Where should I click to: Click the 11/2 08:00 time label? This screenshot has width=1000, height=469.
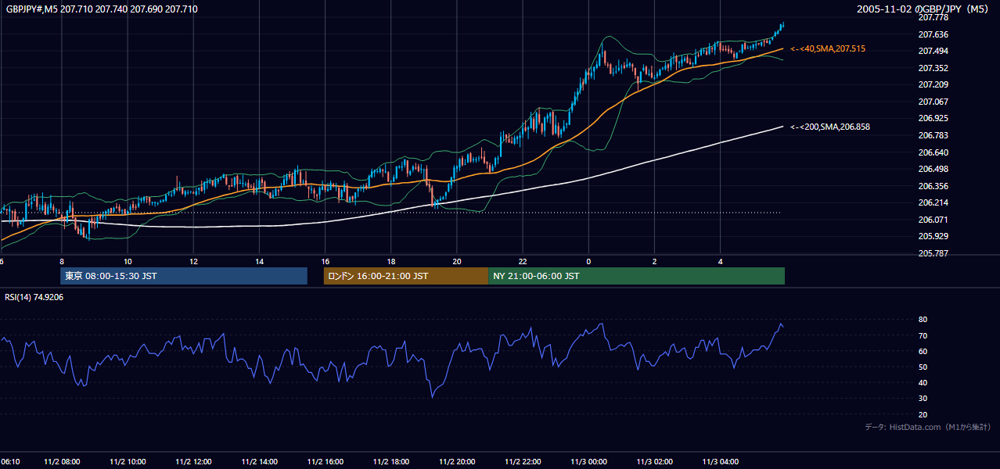[x=61, y=462]
